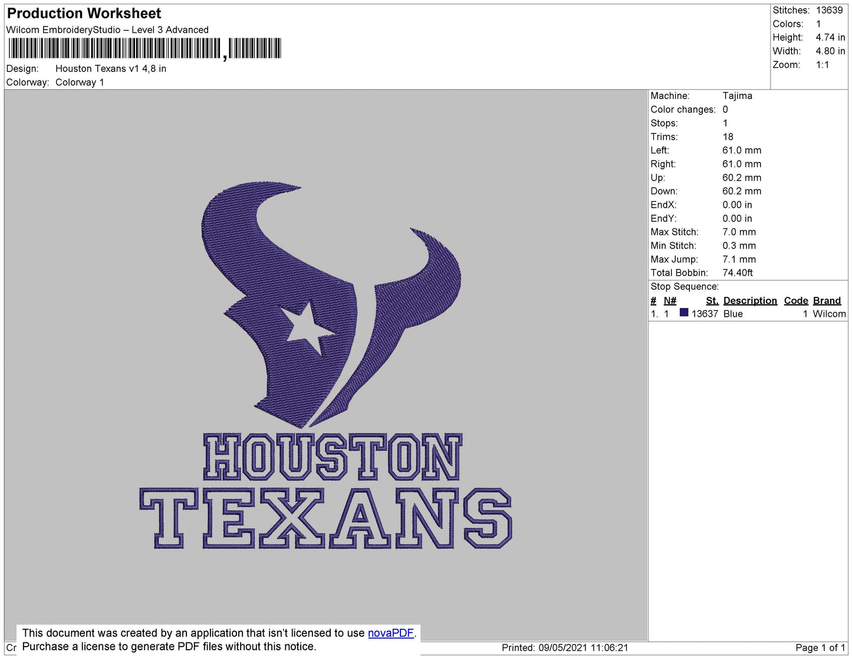Select the Min Stitch value '0.3 mm'

pyautogui.click(x=739, y=245)
